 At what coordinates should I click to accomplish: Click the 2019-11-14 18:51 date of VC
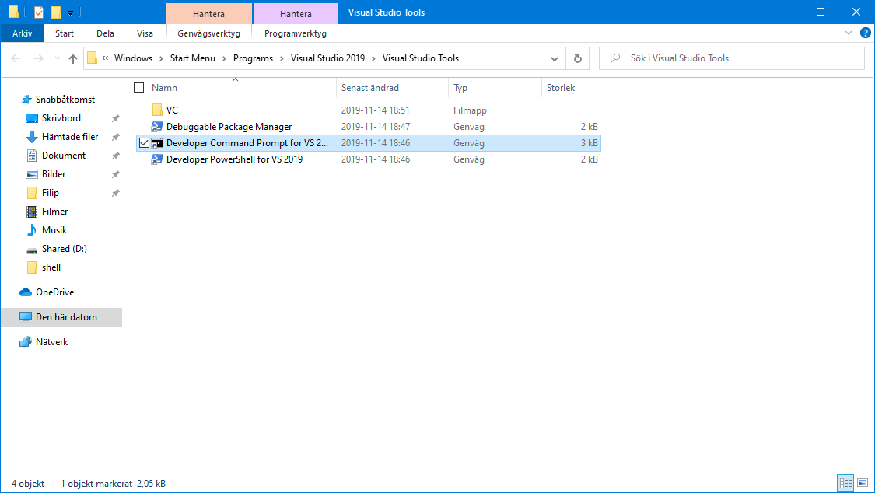[376, 110]
